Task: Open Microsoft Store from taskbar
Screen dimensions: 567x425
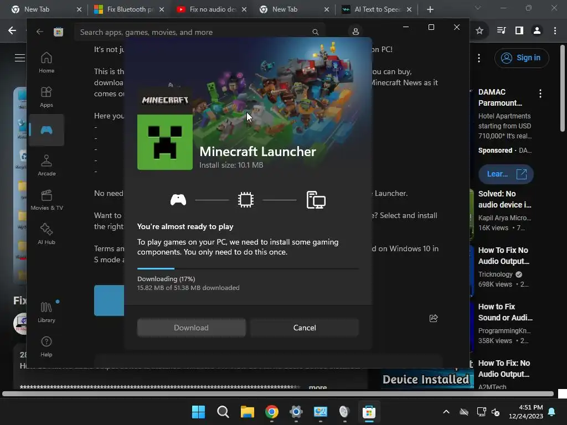Action: pyautogui.click(x=369, y=412)
